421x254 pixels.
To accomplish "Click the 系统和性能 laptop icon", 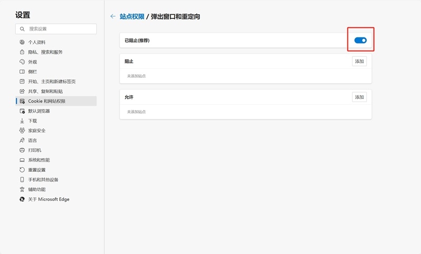I will 22,160.
